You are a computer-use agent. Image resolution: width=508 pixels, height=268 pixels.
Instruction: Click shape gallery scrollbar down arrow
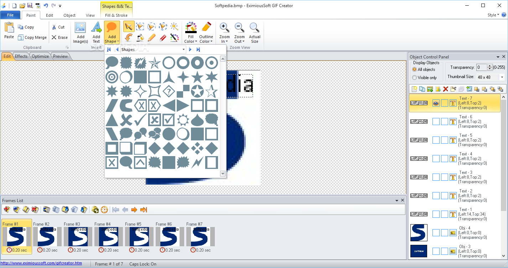click(223, 174)
